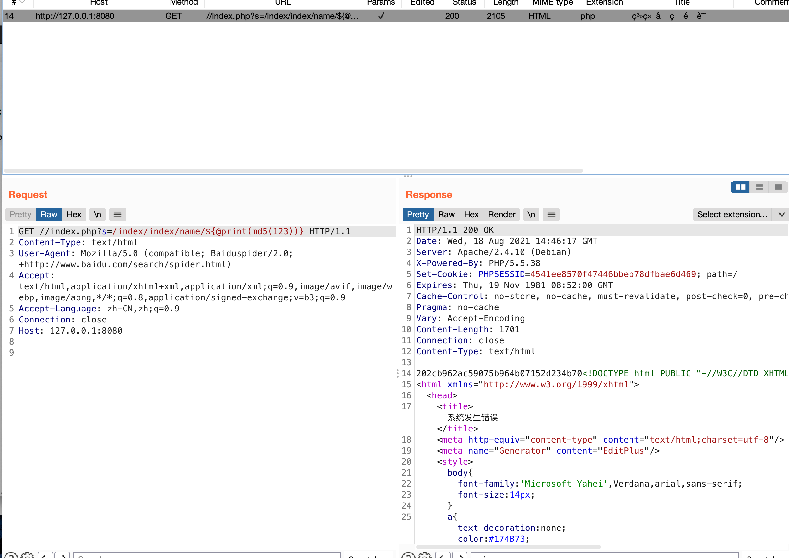Click the Accept-Language header line in Request

(x=99, y=309)
